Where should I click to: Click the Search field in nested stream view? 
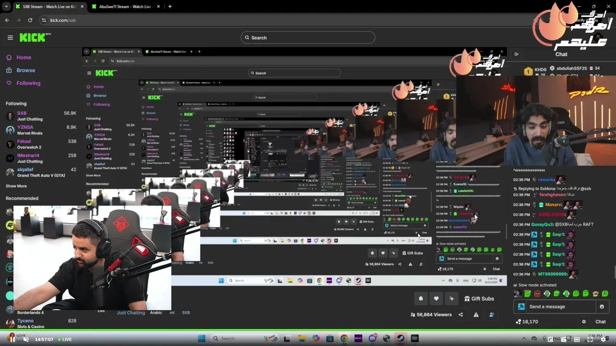pos(294,73)
